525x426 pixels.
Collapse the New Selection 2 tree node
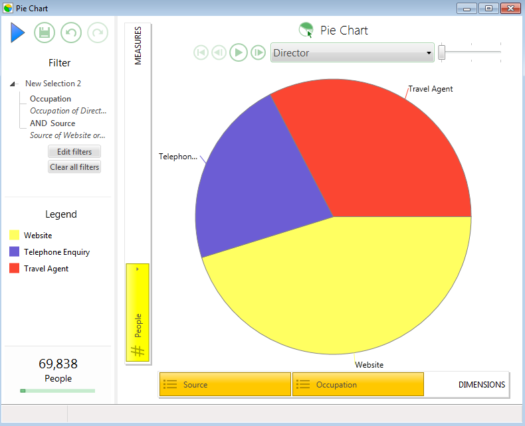pos(13,84)
